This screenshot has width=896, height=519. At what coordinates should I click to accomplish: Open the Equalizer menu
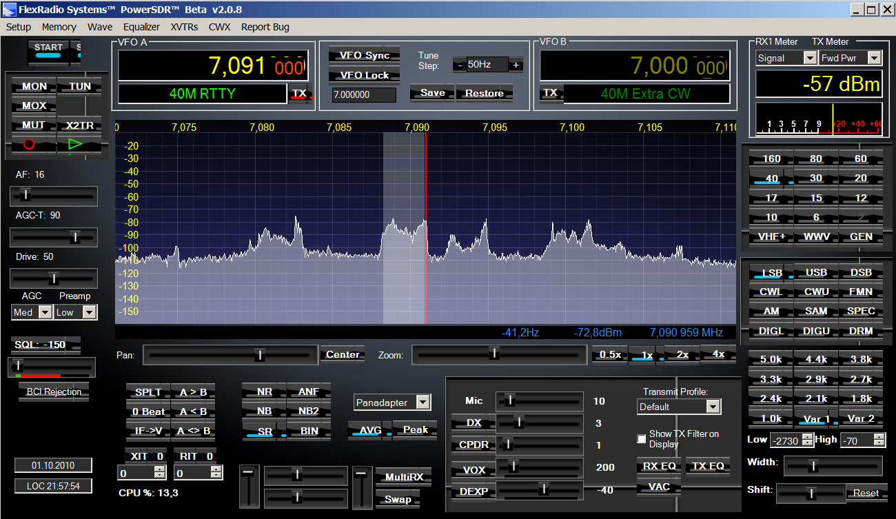click(141, 27)
